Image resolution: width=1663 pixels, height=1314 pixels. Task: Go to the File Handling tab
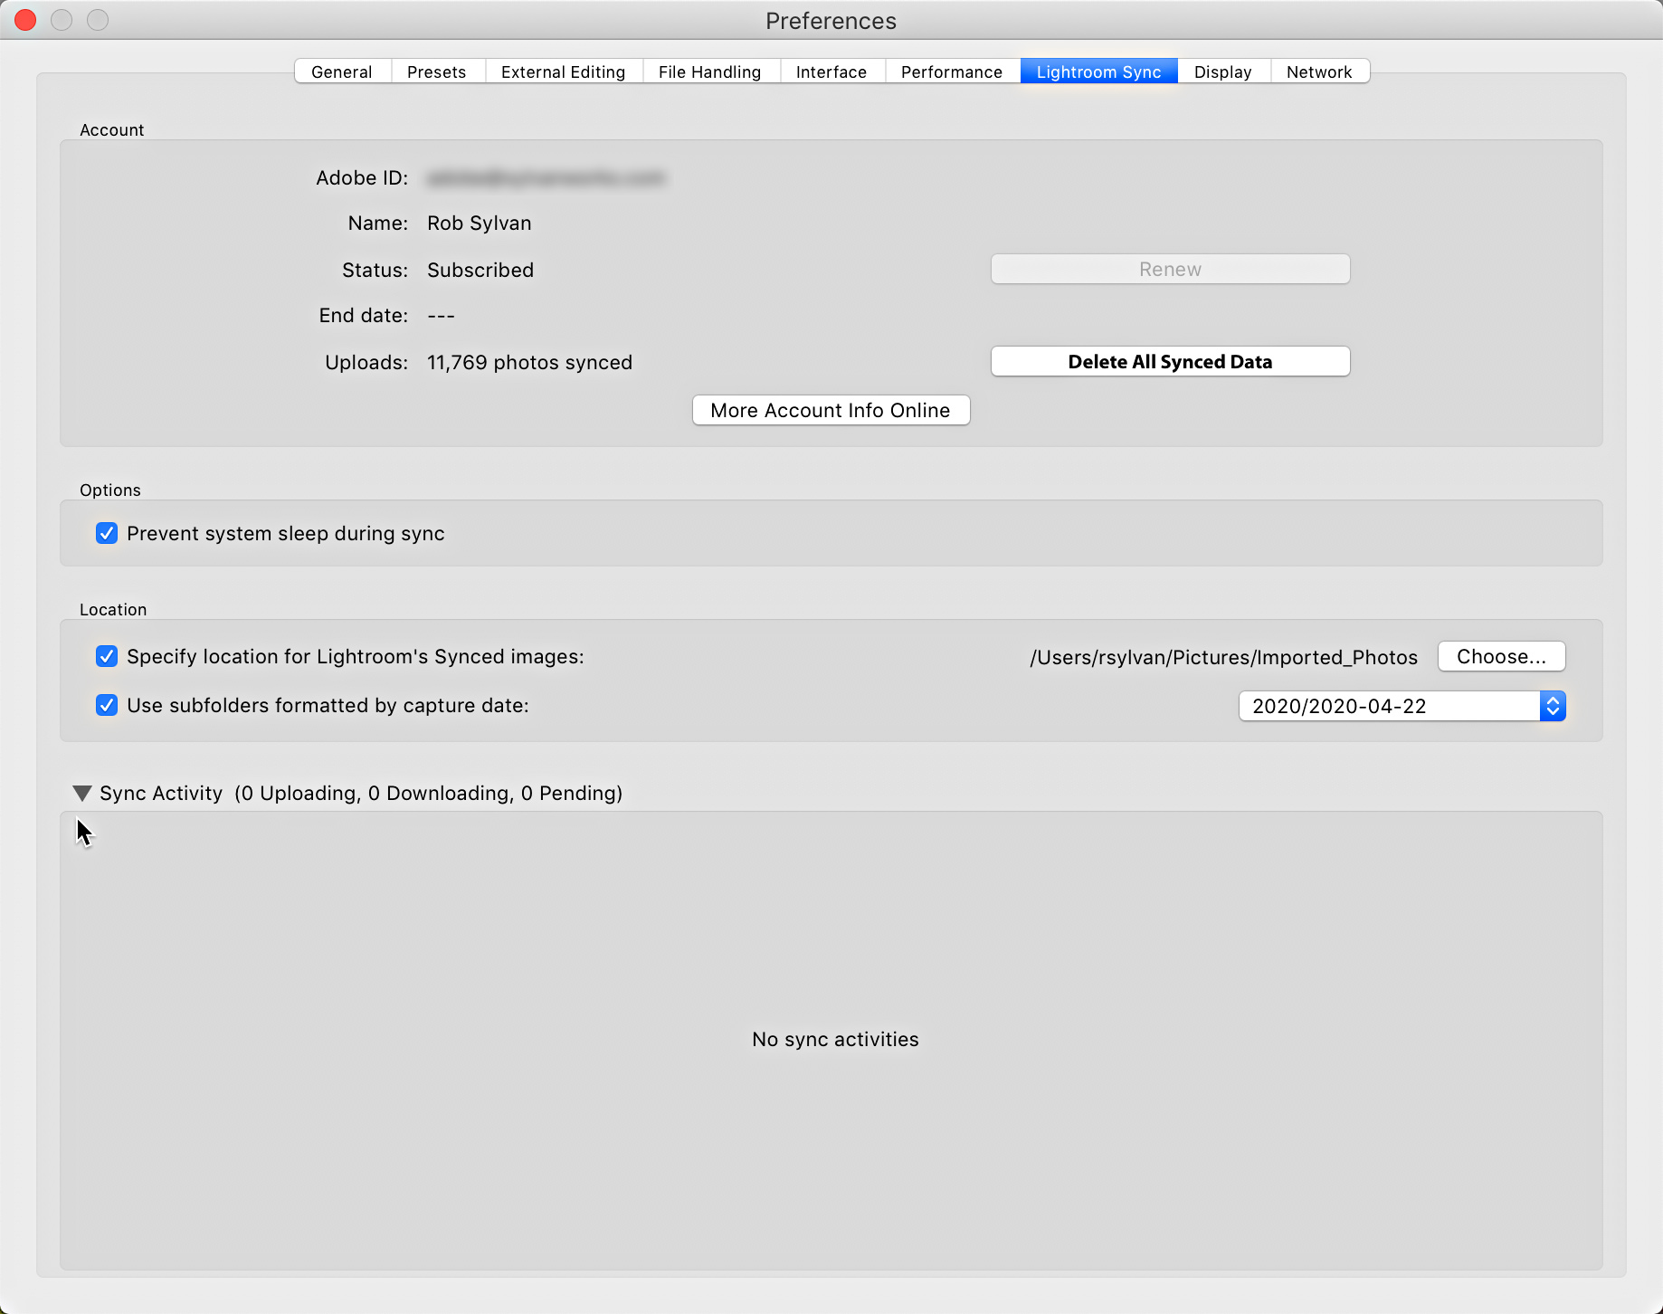[x=709, y=71]
